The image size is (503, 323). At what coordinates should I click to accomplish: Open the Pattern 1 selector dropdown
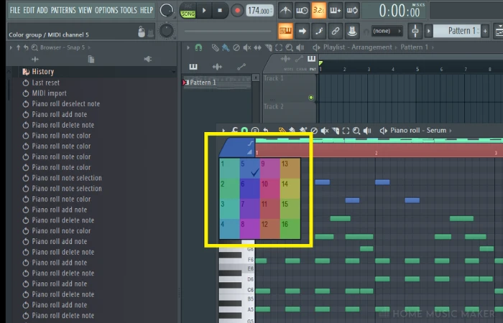(456, 31)
